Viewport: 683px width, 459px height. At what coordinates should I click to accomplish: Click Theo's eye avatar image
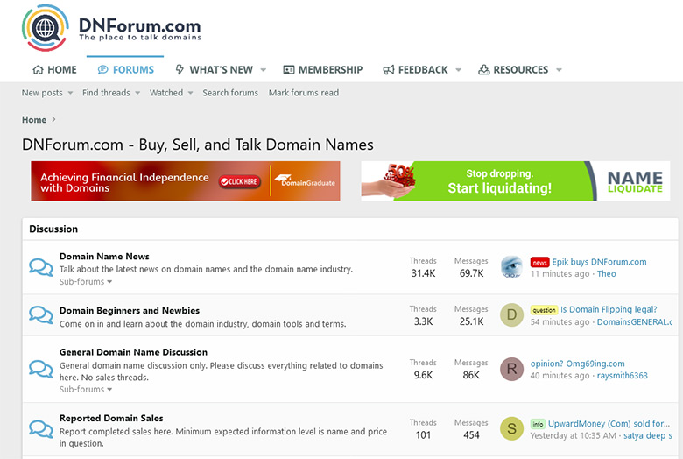point(511,267)
